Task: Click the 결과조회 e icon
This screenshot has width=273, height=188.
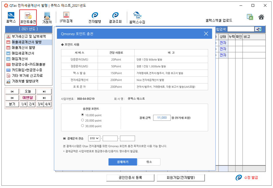Action: click(115, 17)
